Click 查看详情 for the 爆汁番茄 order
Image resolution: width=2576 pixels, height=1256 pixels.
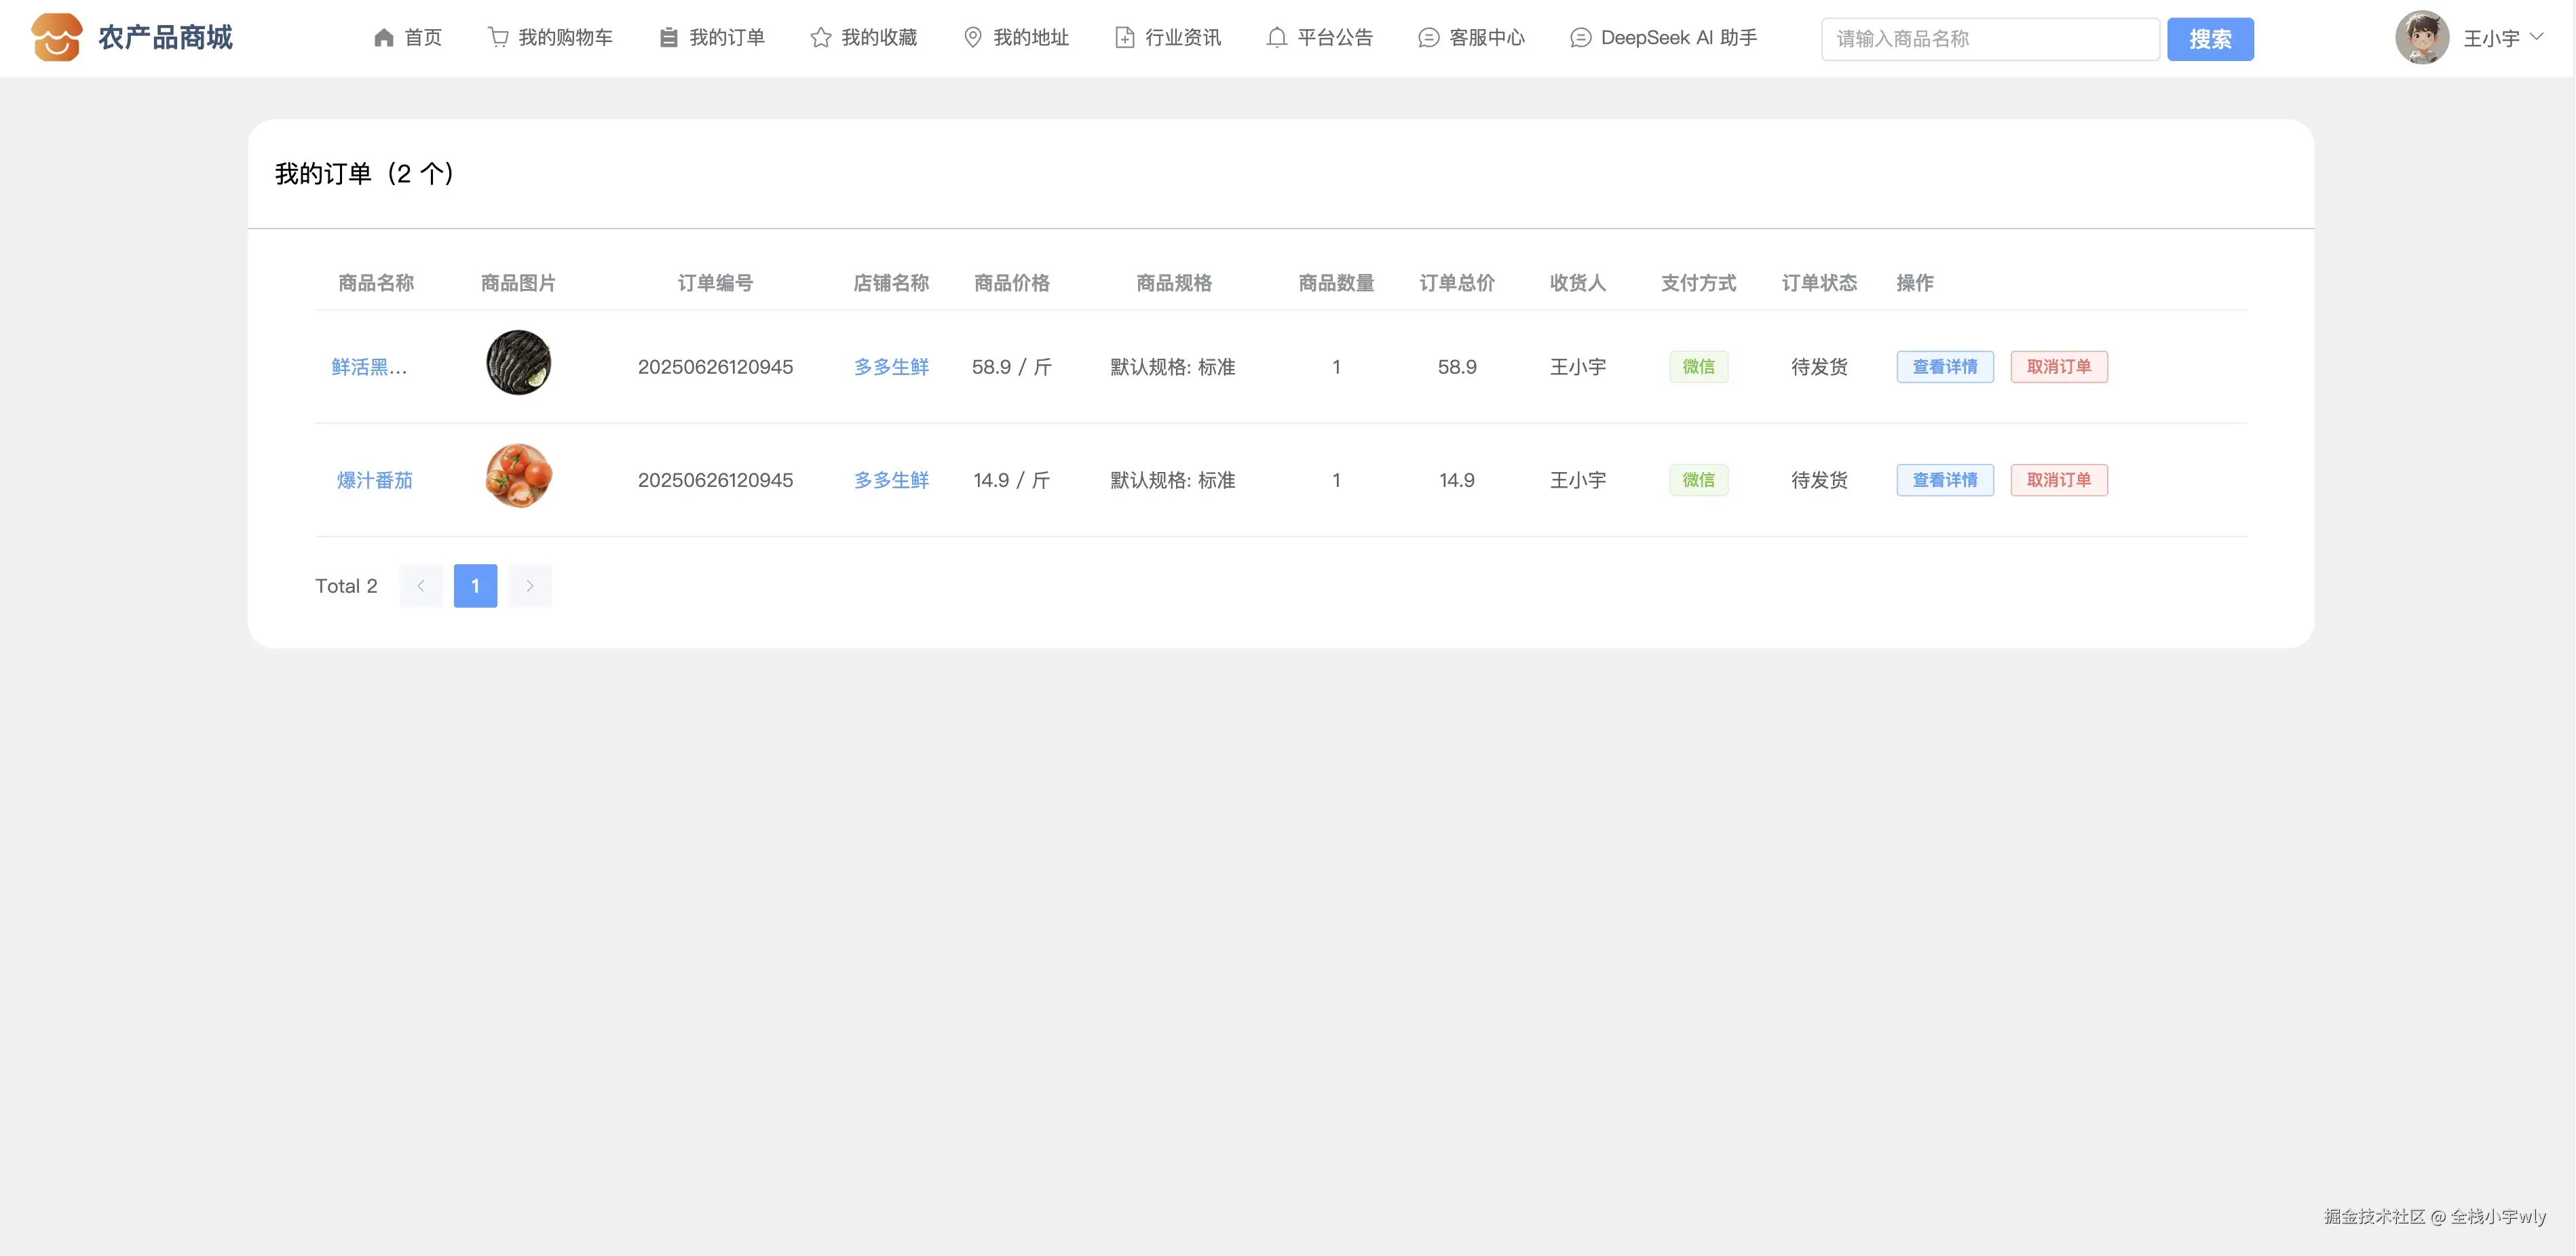[1944, 479]
